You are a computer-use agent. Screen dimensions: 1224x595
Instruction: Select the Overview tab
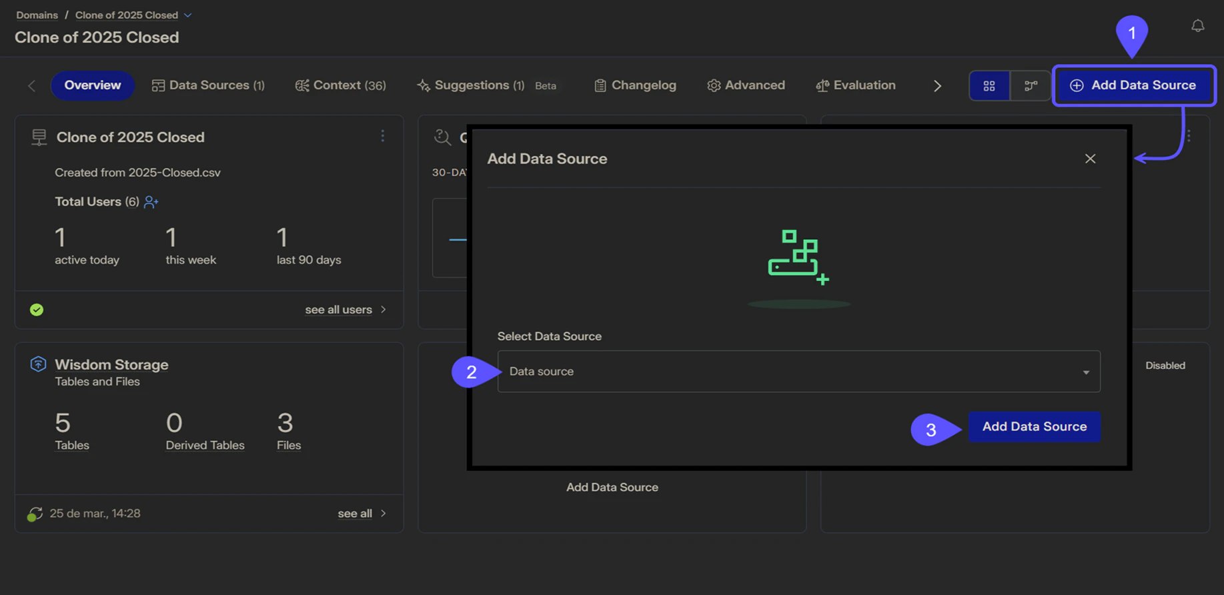click(93, 85)
